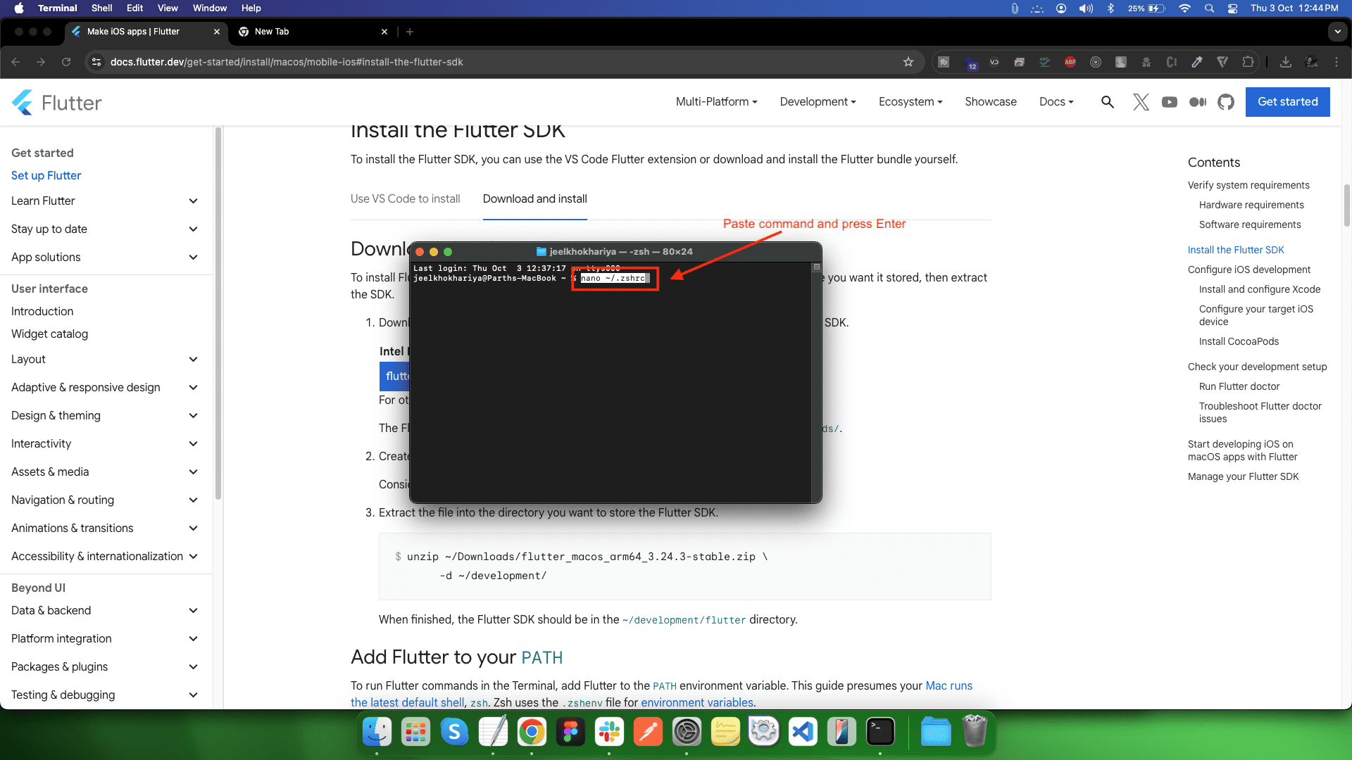Open the Docs dropdown in top navigation
This screenshot has height=760, width=1352.
pyautogui.click(x=1056, y=102)
